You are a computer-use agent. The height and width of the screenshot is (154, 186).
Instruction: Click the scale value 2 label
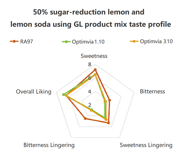(x=90, y=105)
